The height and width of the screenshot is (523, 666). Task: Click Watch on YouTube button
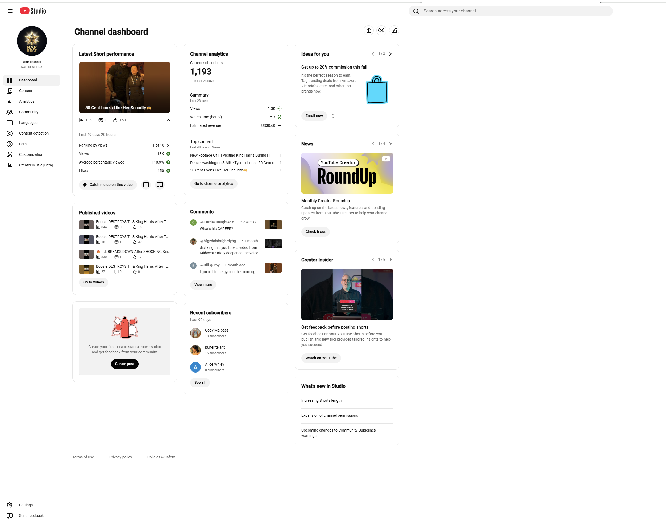(321, 358)
